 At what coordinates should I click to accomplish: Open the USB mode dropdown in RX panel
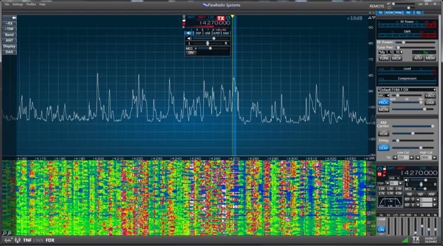pos(394,178)
